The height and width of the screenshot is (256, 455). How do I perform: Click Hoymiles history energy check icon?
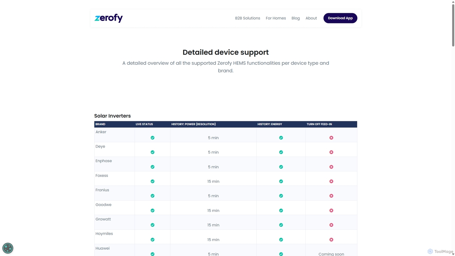[281, 240]
